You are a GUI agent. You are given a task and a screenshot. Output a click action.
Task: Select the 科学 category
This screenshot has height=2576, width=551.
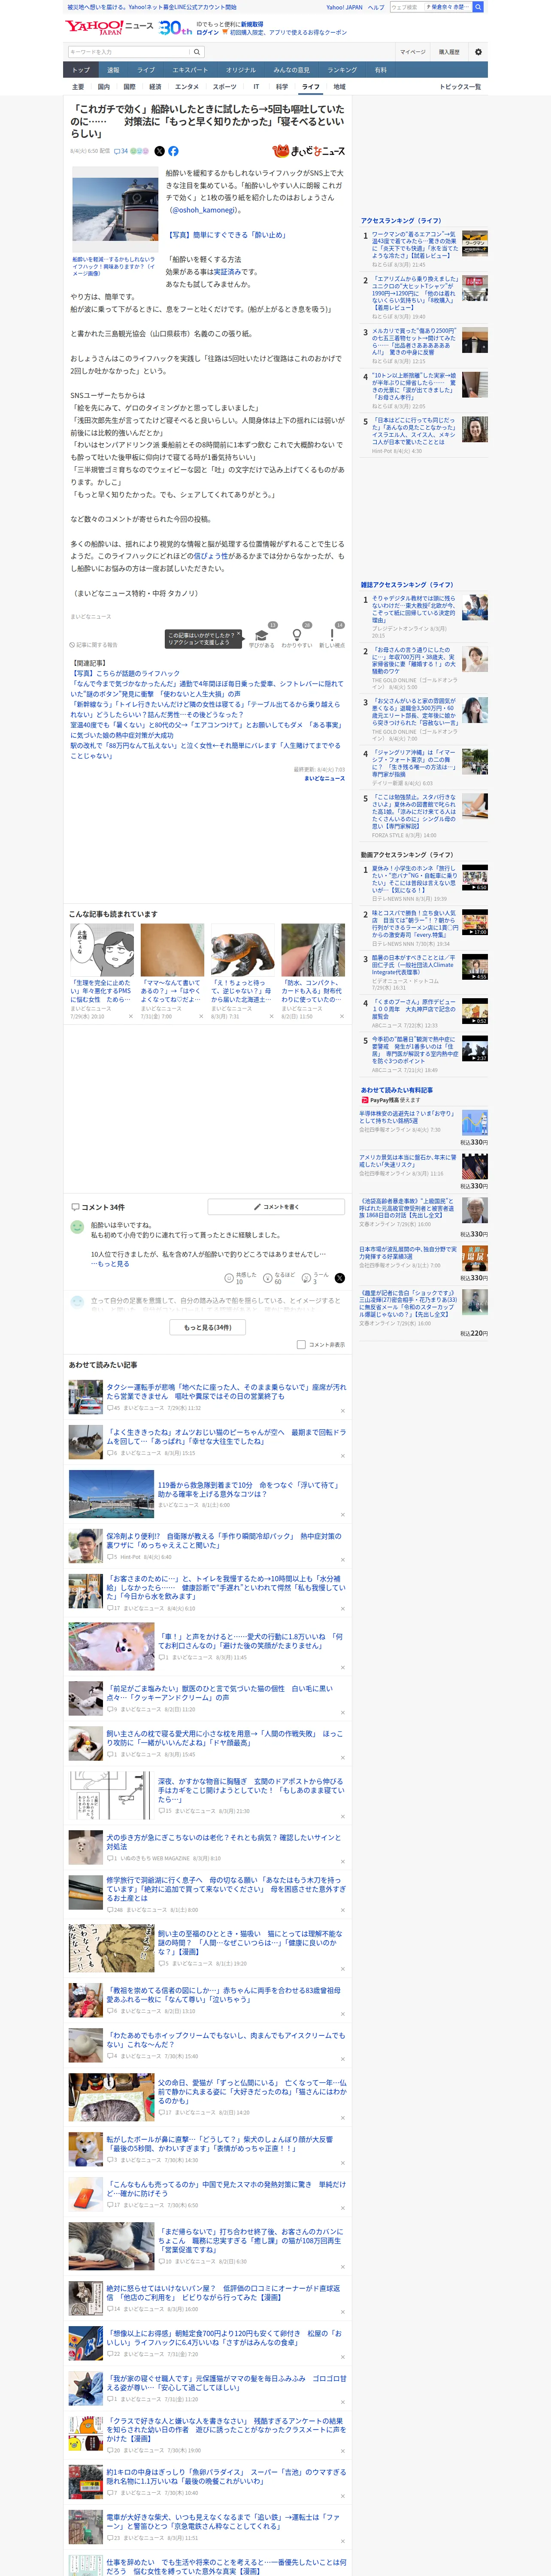coord(282,87)
